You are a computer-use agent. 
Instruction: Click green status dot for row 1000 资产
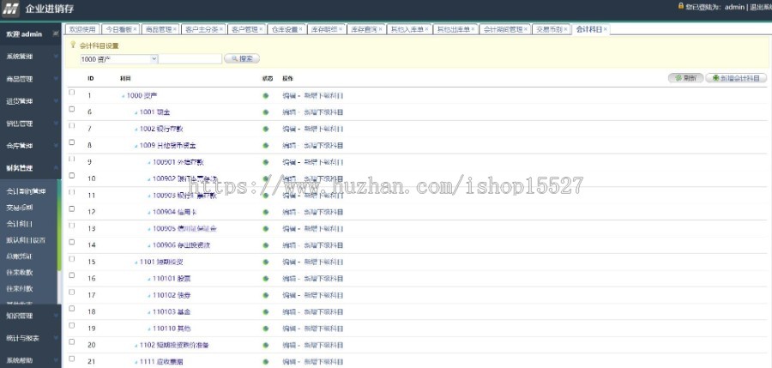266,95
